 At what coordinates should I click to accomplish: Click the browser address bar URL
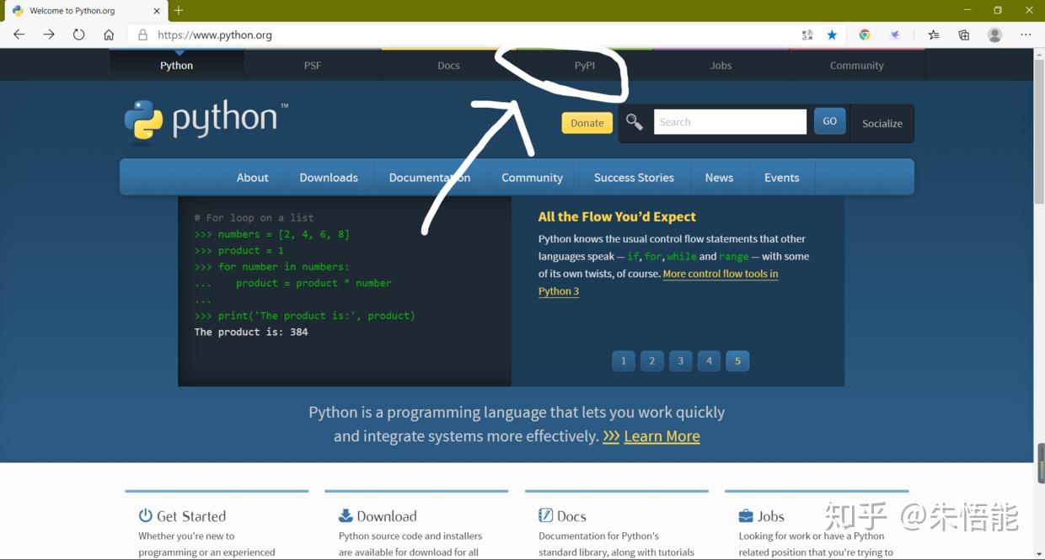[215, 35]
